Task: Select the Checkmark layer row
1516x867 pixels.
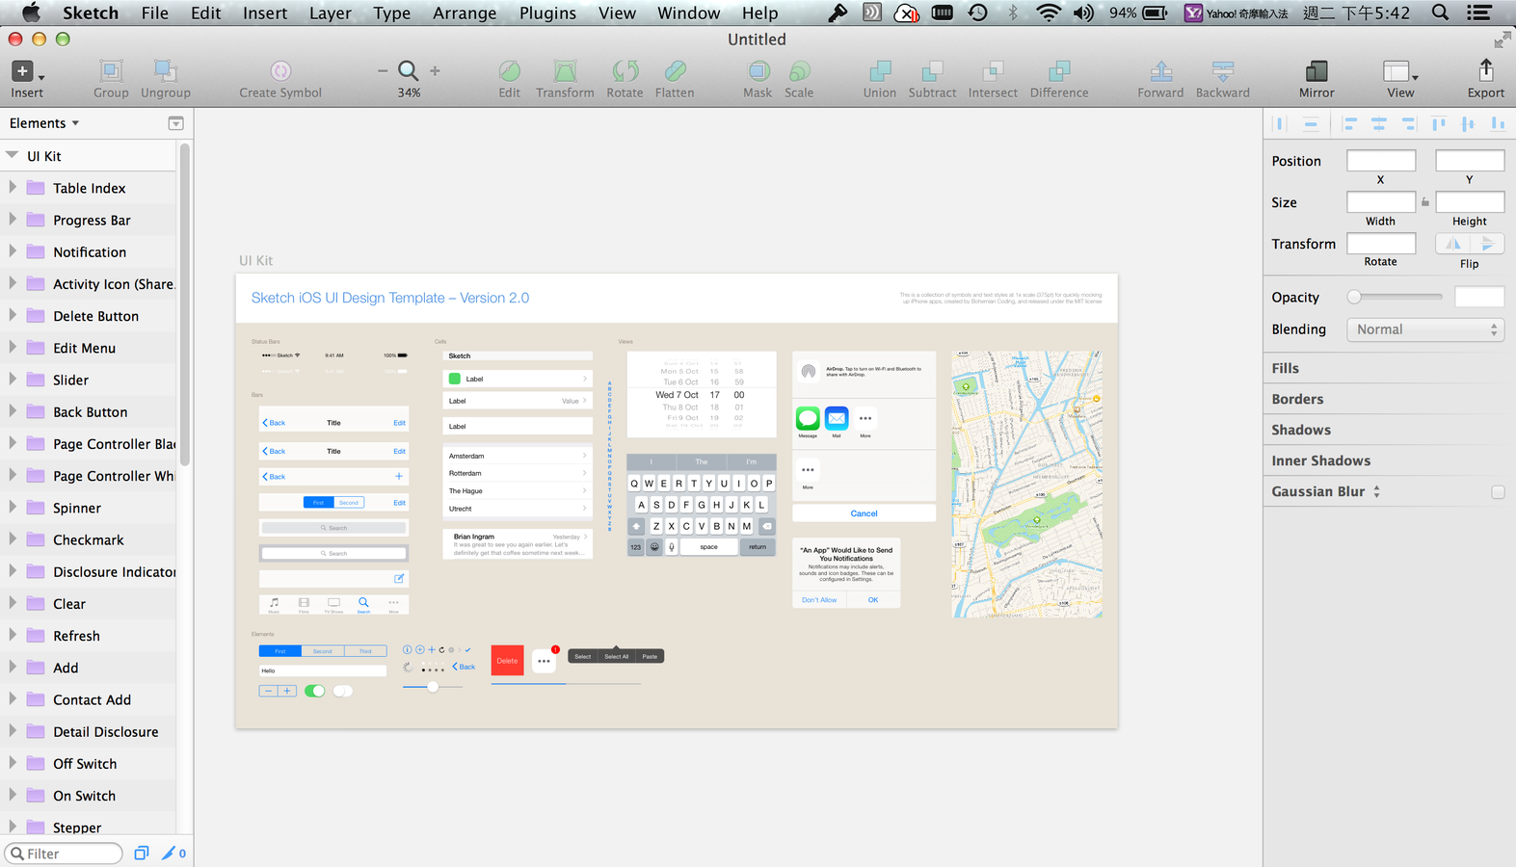Action: [x=88, y=539]
